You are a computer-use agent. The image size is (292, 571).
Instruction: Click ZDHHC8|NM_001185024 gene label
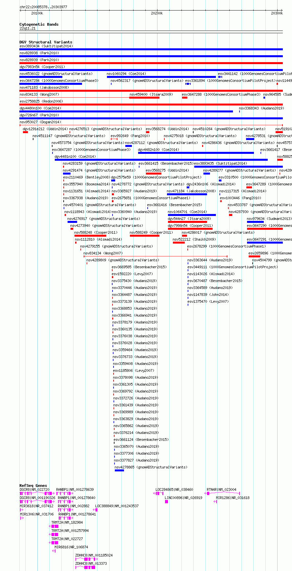click(94, 555)
